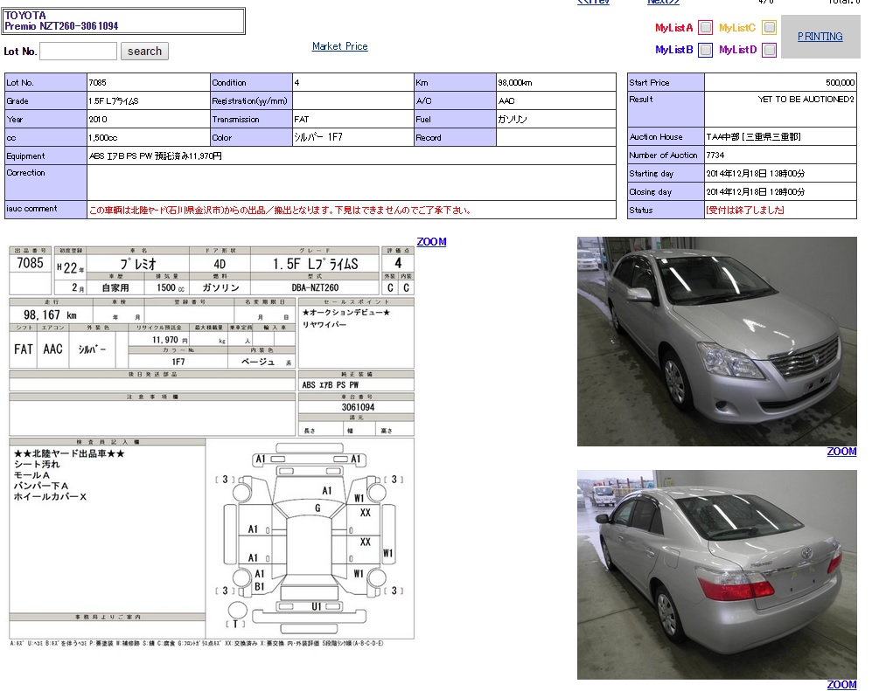Open the front view car photo
Image resolution: width=886 pixels, height=691 pixels.
[x=716, y=341]
